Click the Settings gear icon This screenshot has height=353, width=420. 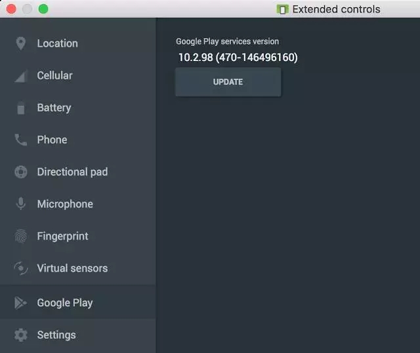[21, 335]
